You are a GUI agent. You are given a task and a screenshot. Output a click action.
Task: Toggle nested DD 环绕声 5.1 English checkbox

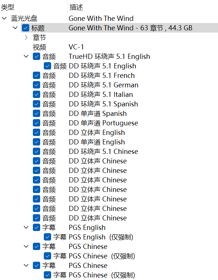[x=47, y=66]
